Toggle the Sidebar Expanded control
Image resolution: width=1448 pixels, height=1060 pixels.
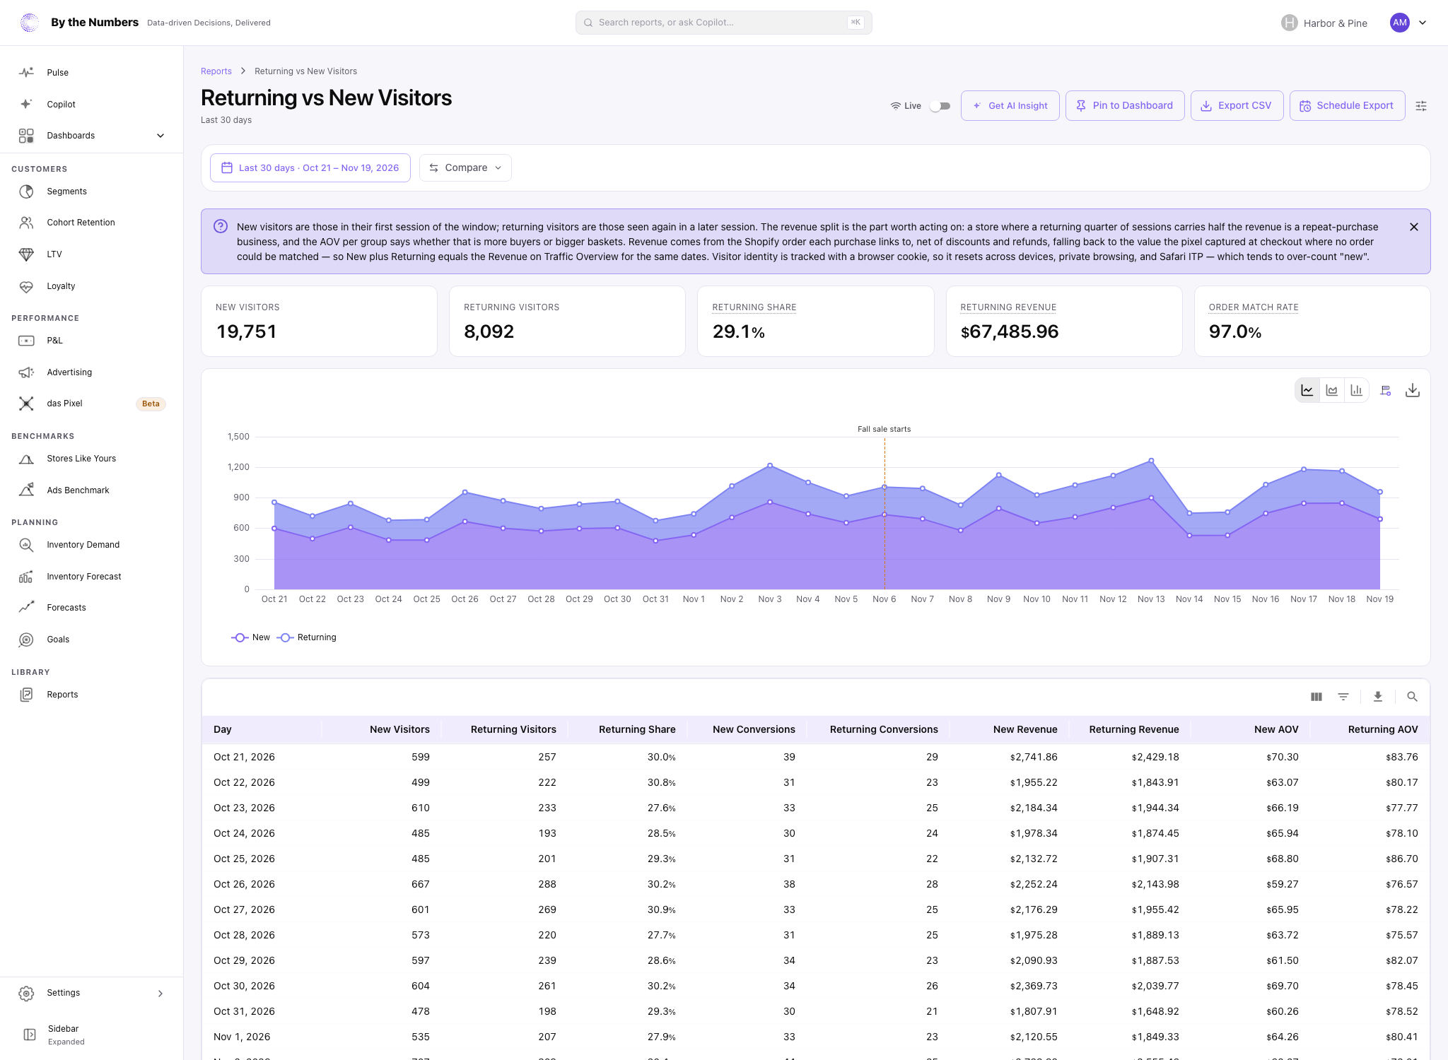point(92,1035)
